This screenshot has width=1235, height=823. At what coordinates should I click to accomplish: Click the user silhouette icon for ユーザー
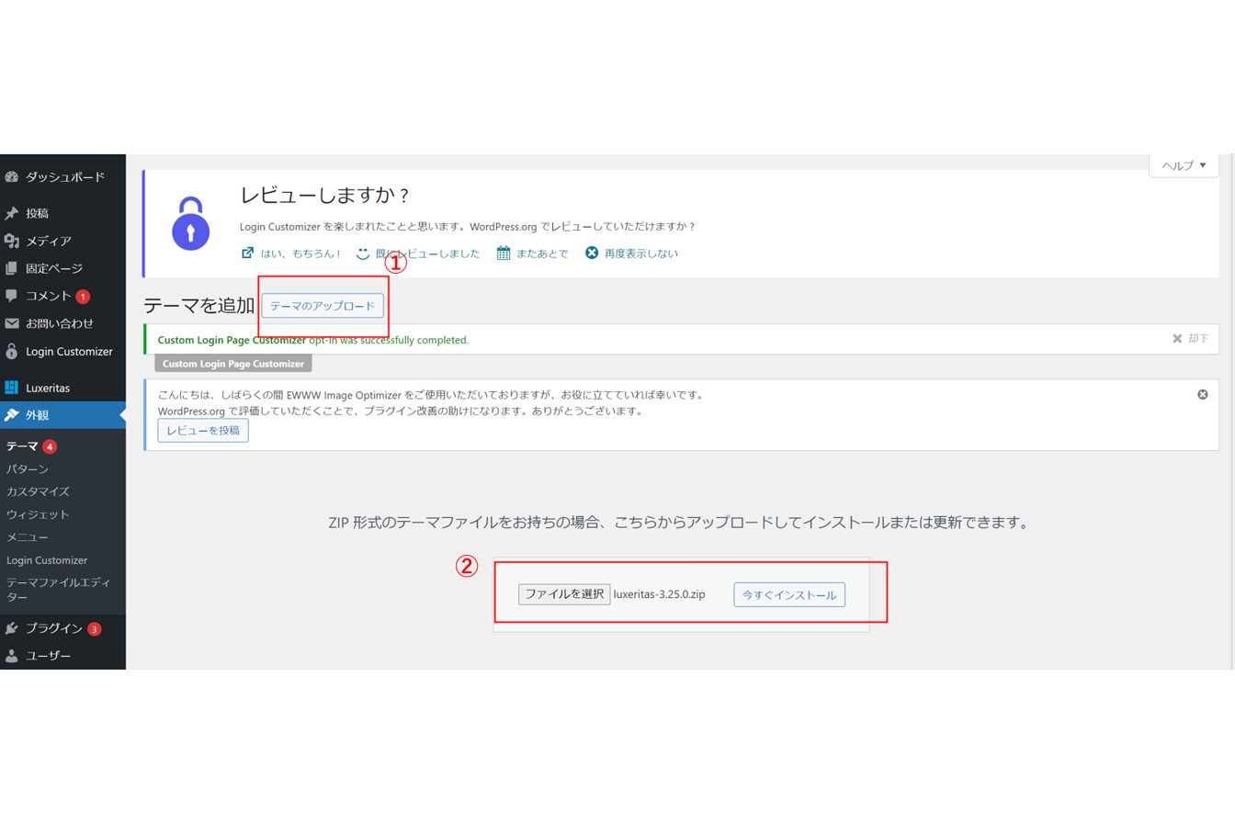12,656
